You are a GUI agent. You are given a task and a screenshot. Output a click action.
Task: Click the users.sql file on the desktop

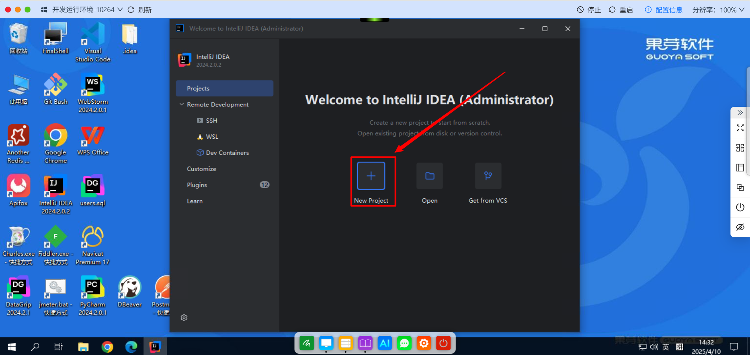point(93,191)
